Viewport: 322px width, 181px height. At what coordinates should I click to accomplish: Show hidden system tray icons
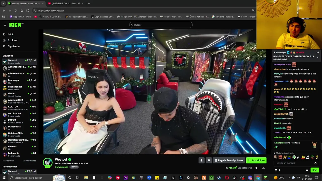(x=289, y=178)
